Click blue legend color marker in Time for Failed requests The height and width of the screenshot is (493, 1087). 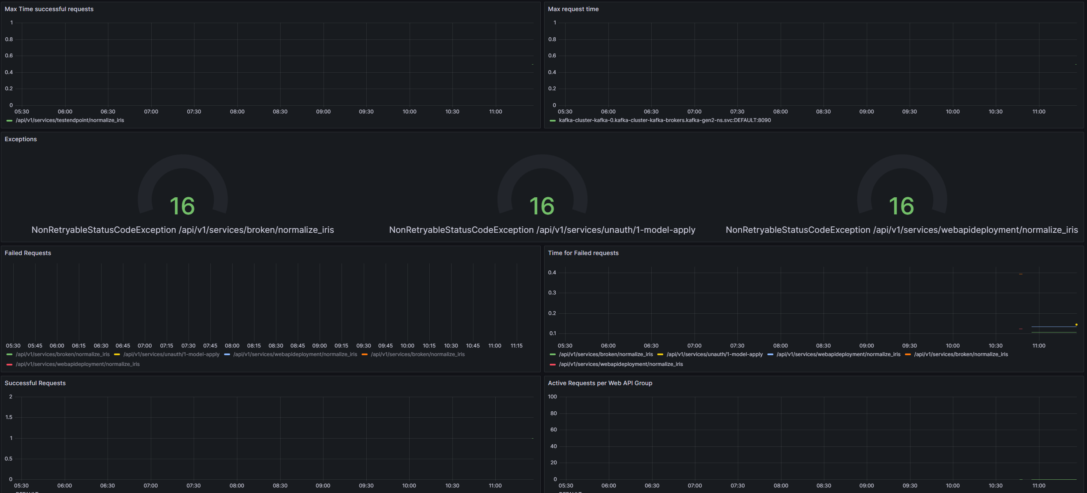coord(770,354)
